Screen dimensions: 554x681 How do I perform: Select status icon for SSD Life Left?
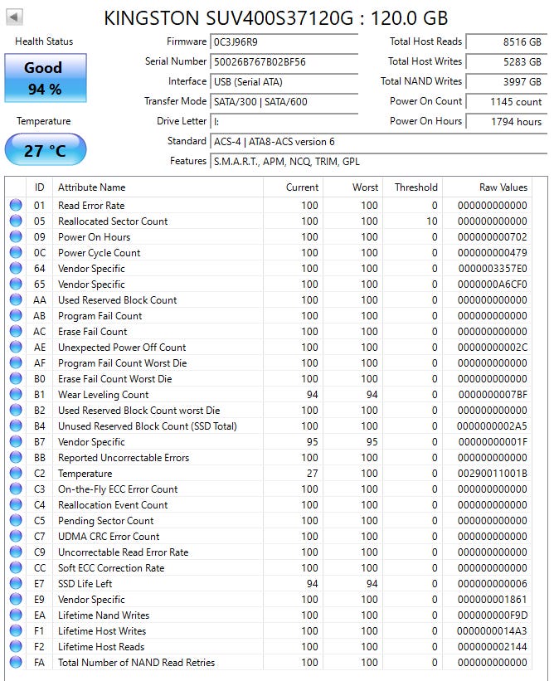tap(16, 583)
